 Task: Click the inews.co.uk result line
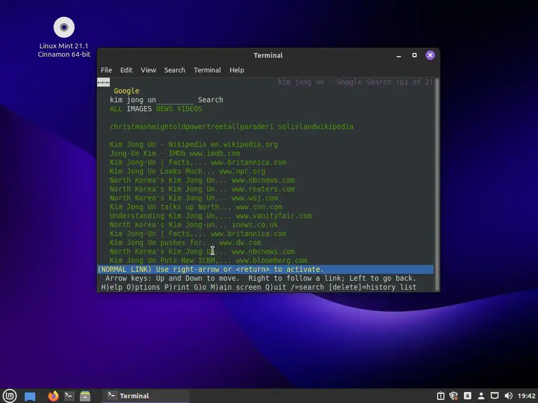coord(194,225)
